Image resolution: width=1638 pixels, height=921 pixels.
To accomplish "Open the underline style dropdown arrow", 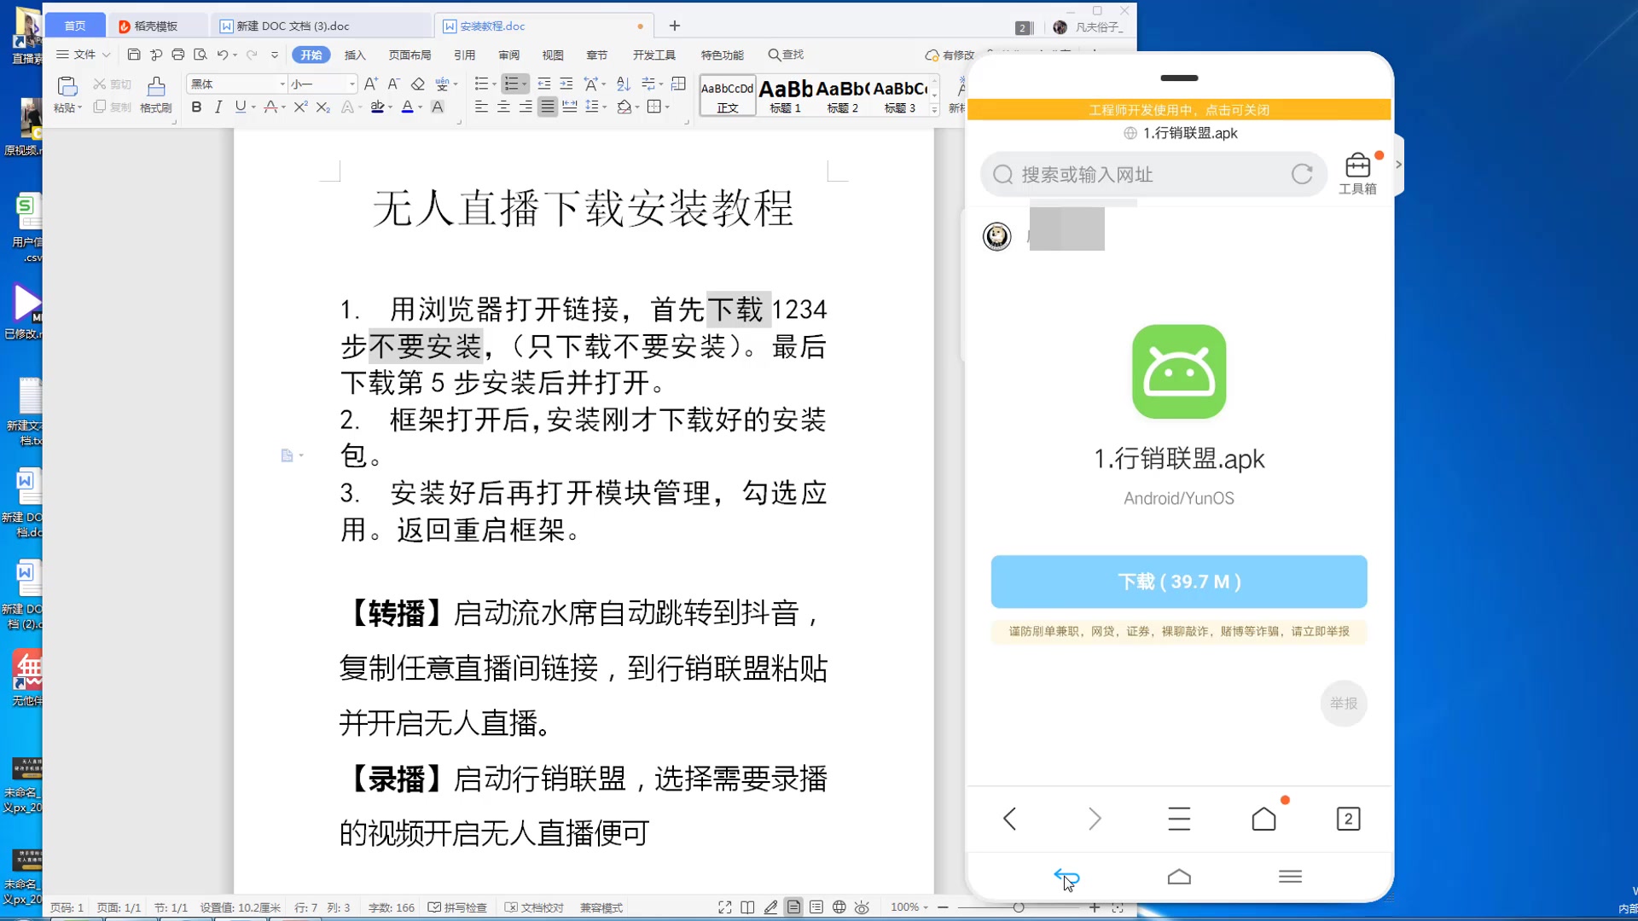I will (x=253, y=107).
